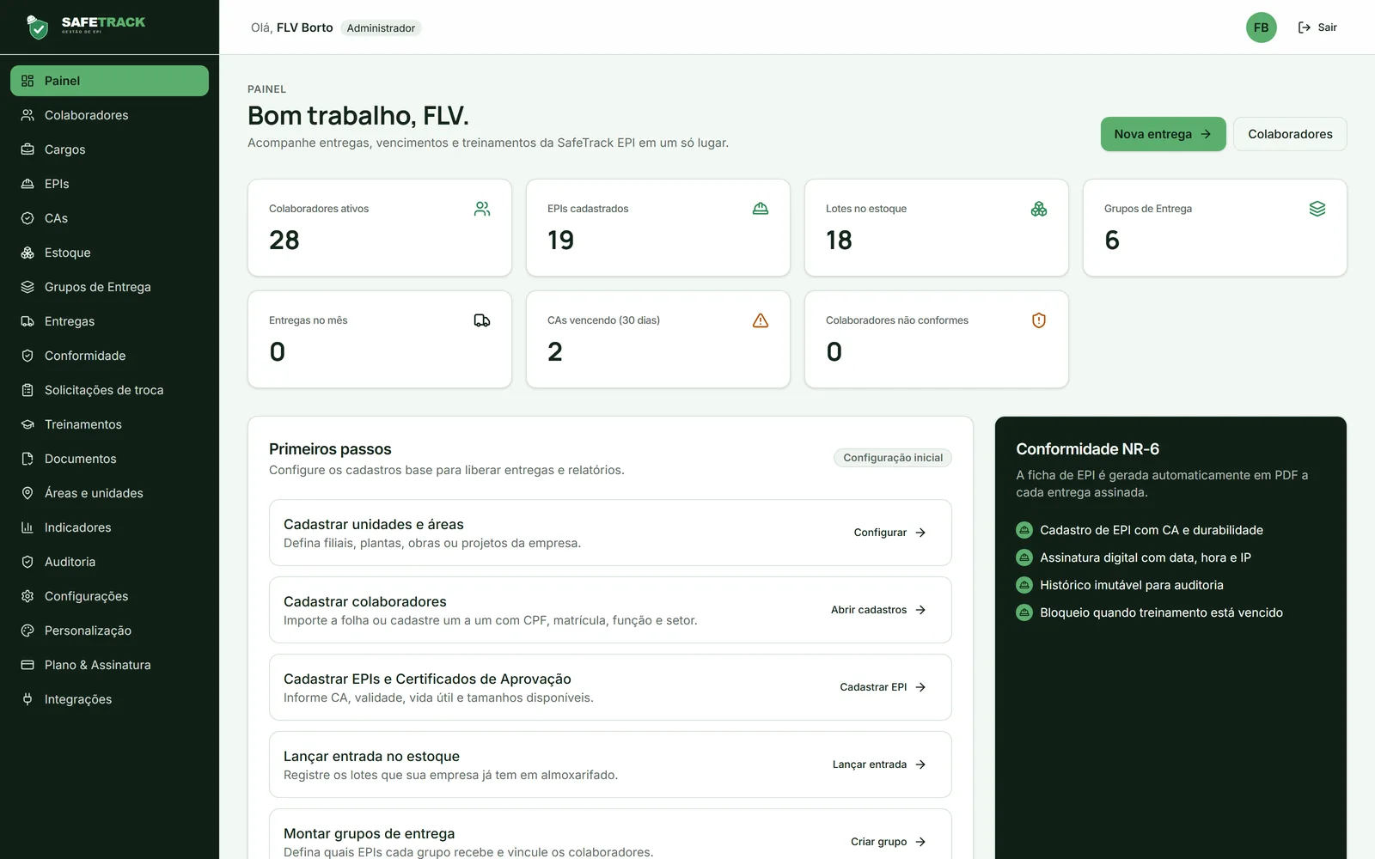Click the Personalização palette icon

pyautogui.click(x=27, y=631)
